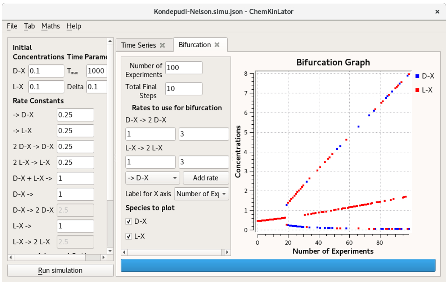Select the Bifurcation tab
This screenshot has height=285, width=448.
click(194, 45)
